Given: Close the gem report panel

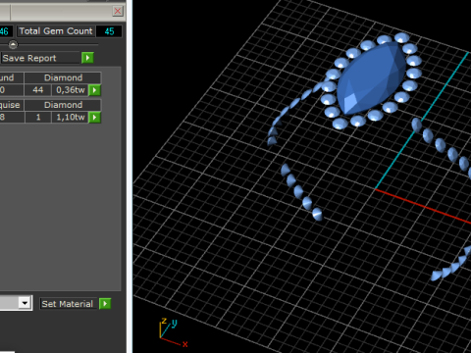Looking at the screenshot, I should [x=118, y=11].
